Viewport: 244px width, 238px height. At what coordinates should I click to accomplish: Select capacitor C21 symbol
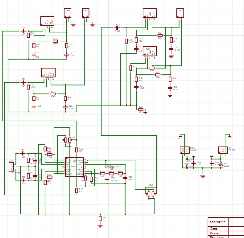coord(23,82)
